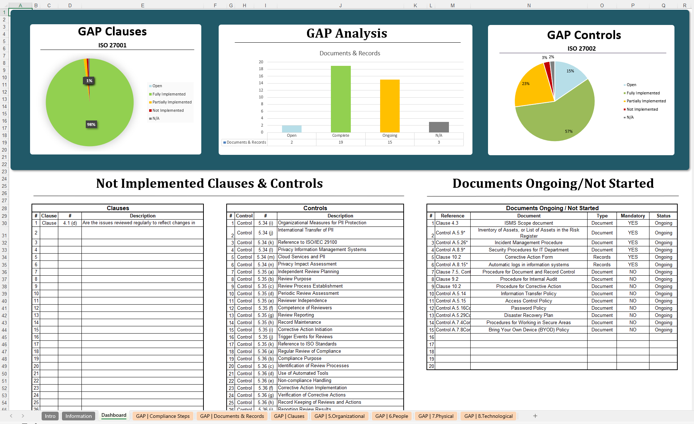Viewport: 694px width, 424px height.
Task: Switch to the Intro sheet tab
Action: (50, 416)
